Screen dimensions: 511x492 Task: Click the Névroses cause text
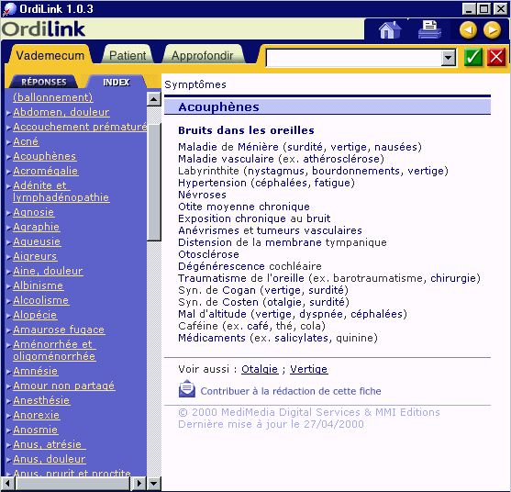pos(202,195)
